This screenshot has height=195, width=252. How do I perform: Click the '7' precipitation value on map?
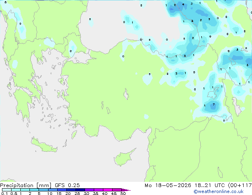214,104
